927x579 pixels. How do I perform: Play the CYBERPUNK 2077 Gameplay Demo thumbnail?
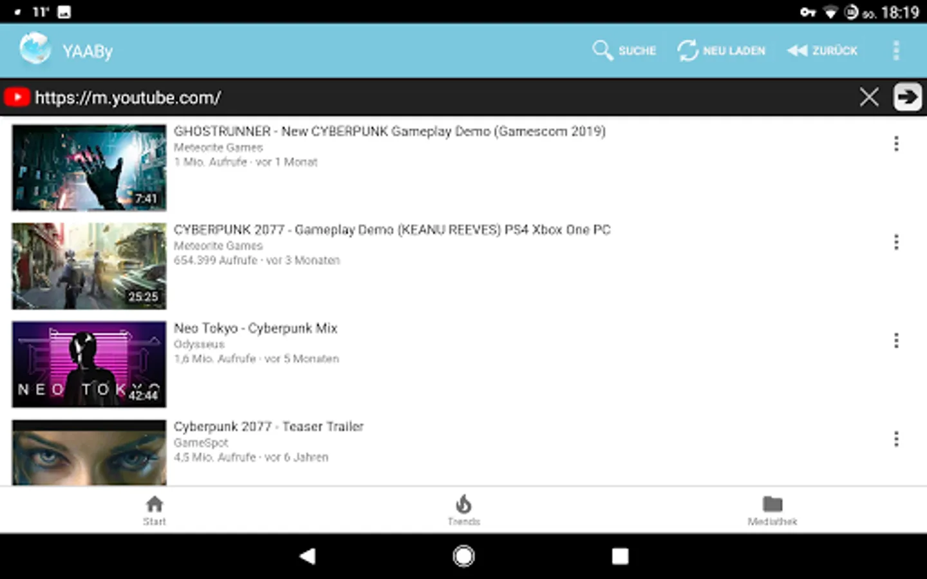coord(89,266)
